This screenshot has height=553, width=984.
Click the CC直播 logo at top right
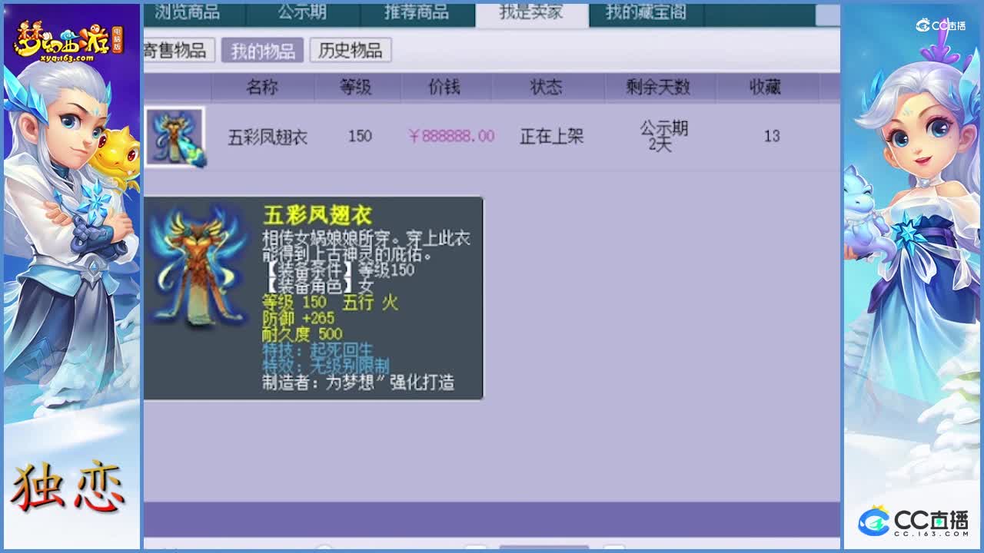pos(940,25)
